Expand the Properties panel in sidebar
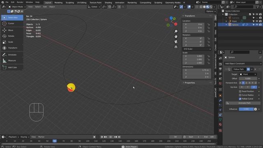This screenshot has width=263, height=148. click(x=189, y=83)
